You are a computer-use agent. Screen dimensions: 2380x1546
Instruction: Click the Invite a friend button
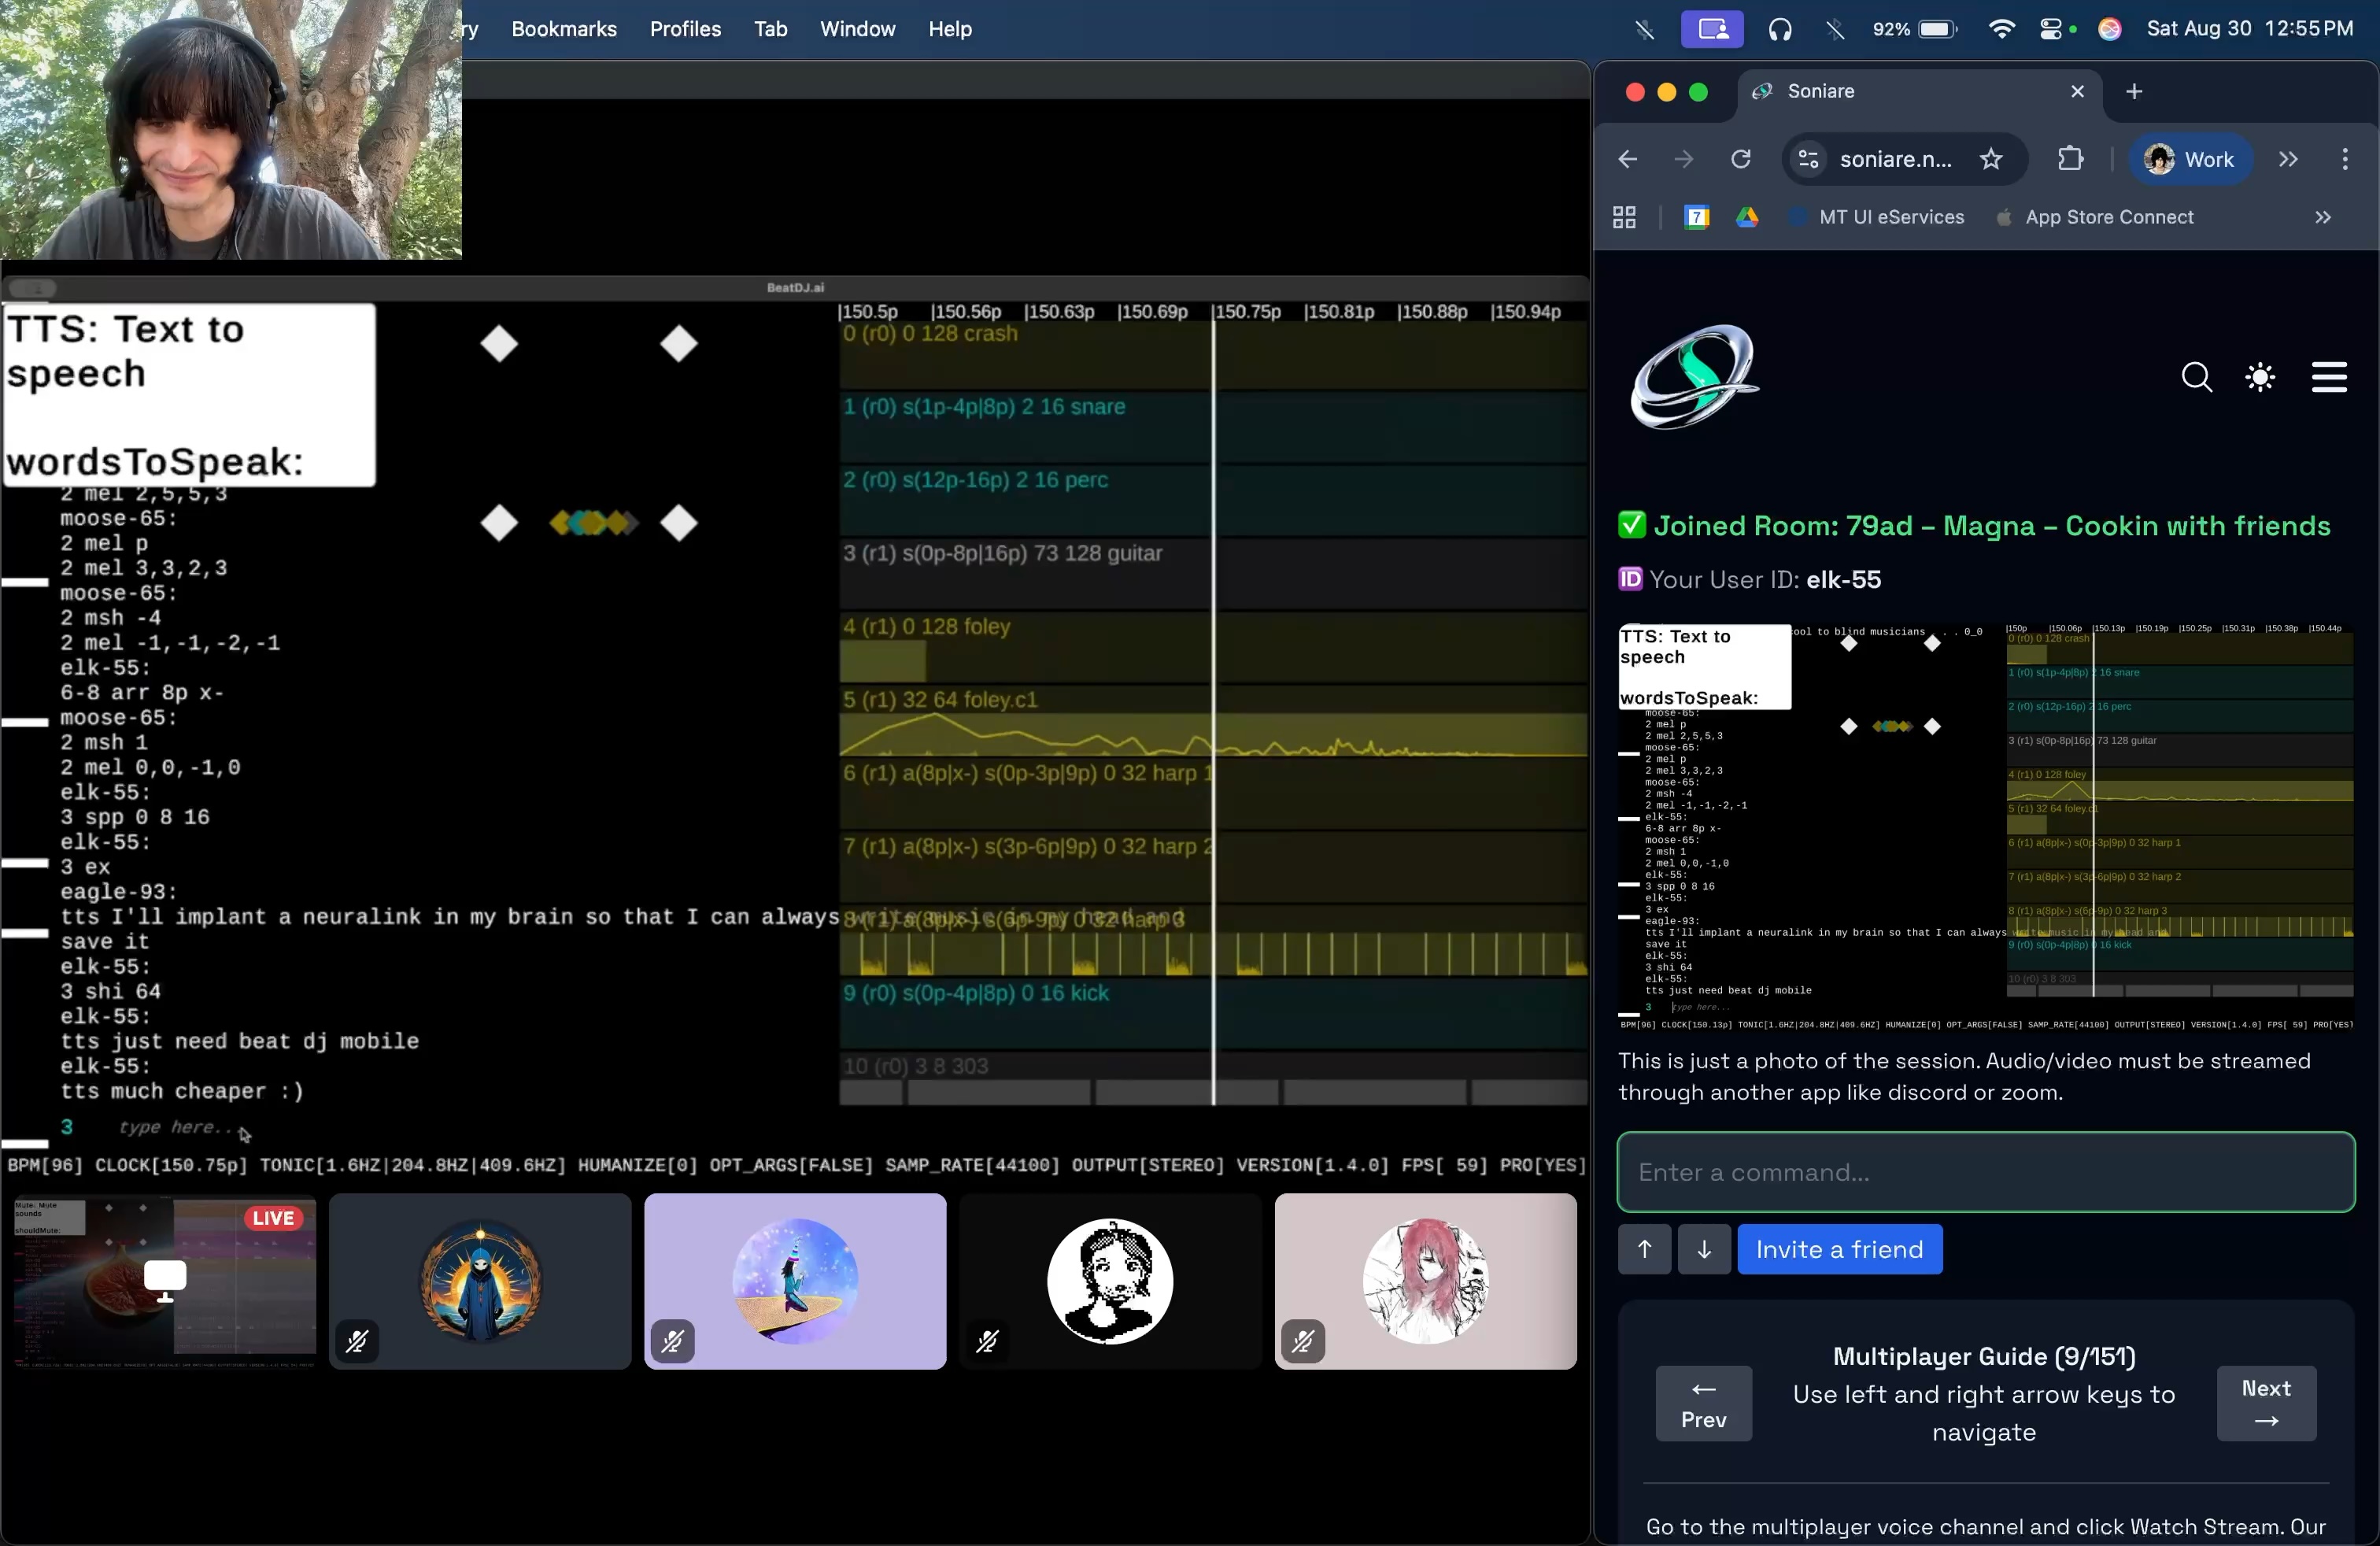(x=1839, y=1249)
